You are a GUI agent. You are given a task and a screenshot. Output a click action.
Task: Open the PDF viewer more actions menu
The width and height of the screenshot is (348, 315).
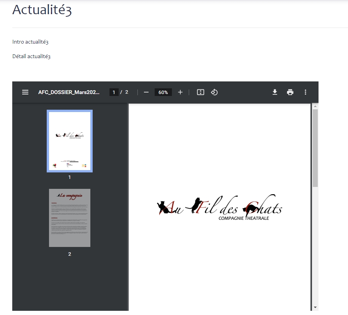coord(306,92)
